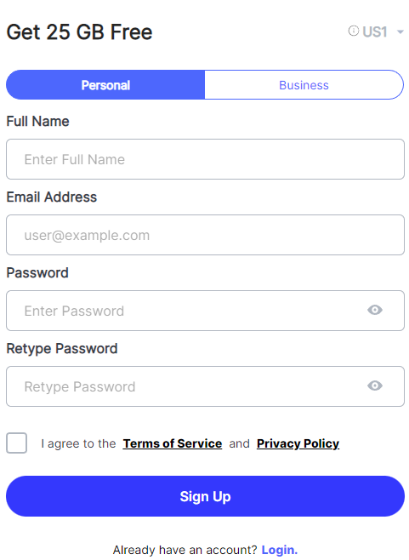Screen dimensions: 409x560
Task: Show the Enter Password field's eye icon
Action: [375, 310]
